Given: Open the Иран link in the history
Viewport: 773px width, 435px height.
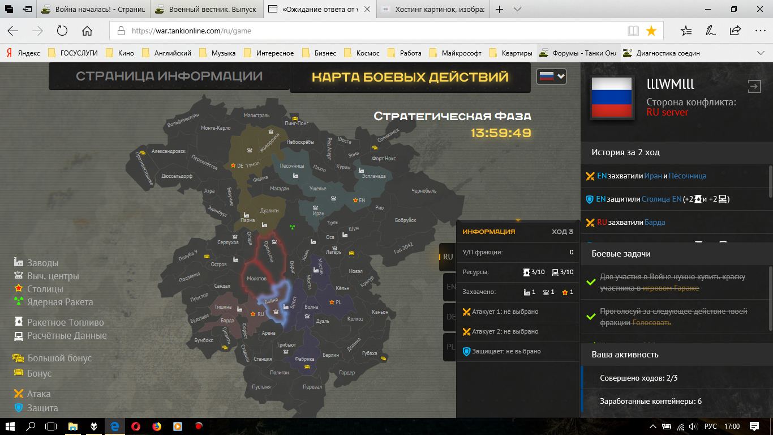Looking at the screenshot, I should pyautogui.click(x=653, y=176).
